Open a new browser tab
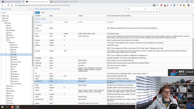Image resolution: width=194 pixels, height=109 pixels. tap(75, 2)
